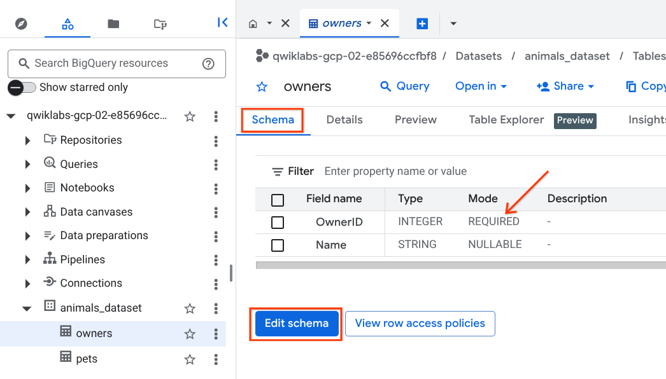Star the owners table title
Image resolution: width=666 pixels, height=379 pixels.
point(262,86)
